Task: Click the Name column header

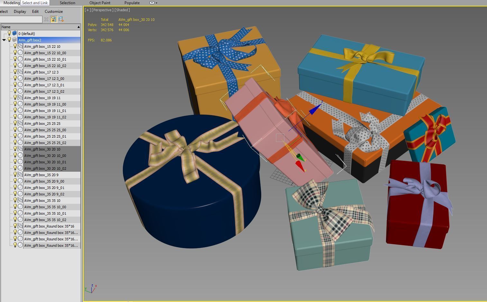Action: click(x=40, y=27)
